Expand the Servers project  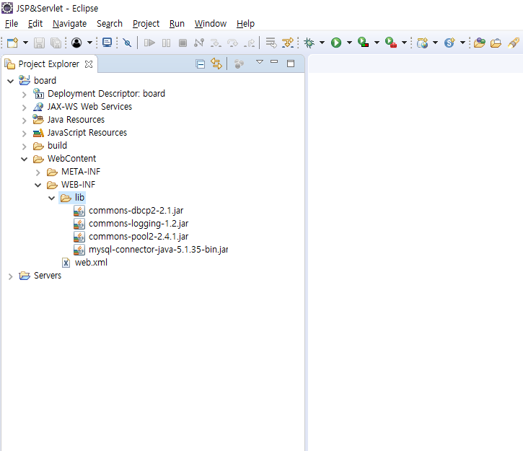click(x=10, y=276)
